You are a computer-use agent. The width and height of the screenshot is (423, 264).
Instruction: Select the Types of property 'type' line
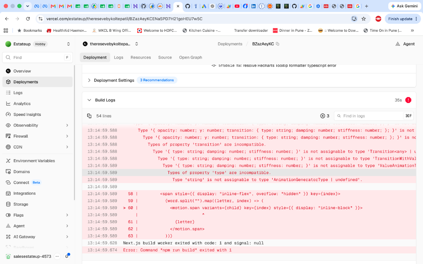coord(249,173)
